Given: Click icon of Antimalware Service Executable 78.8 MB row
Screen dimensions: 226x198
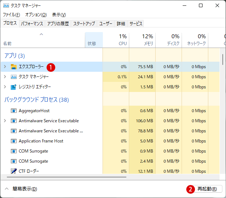Looking at the screenshot, I should 14,131.
